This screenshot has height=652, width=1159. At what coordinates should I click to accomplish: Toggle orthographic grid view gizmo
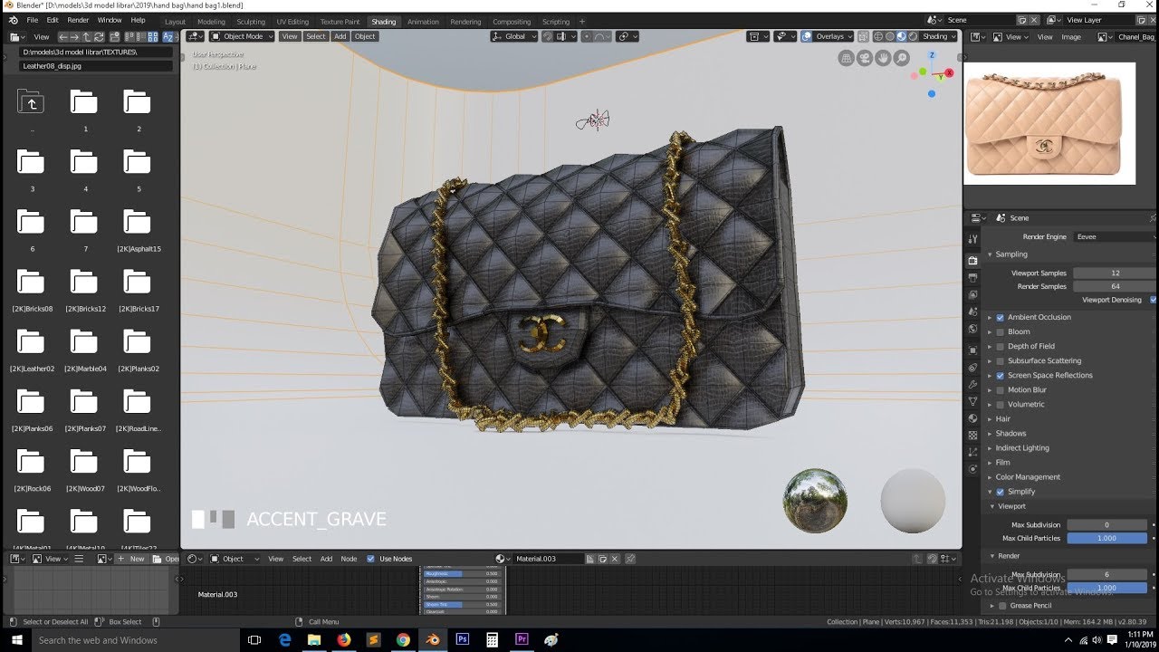pyautogui.click(x=847, y=58)
